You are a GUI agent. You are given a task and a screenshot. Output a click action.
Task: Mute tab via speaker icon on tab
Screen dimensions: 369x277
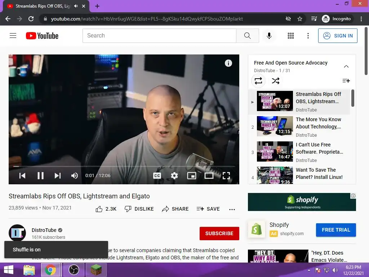(76, 6)
